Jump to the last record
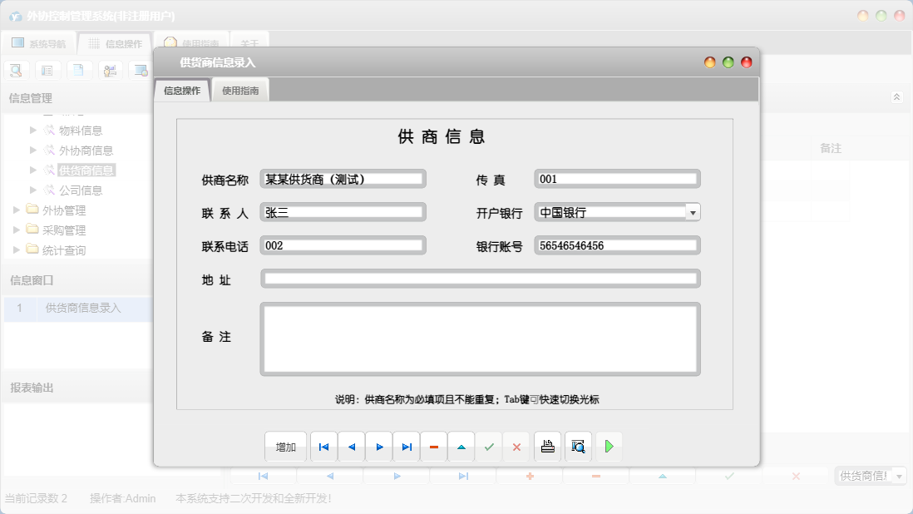 pos(407,447)
